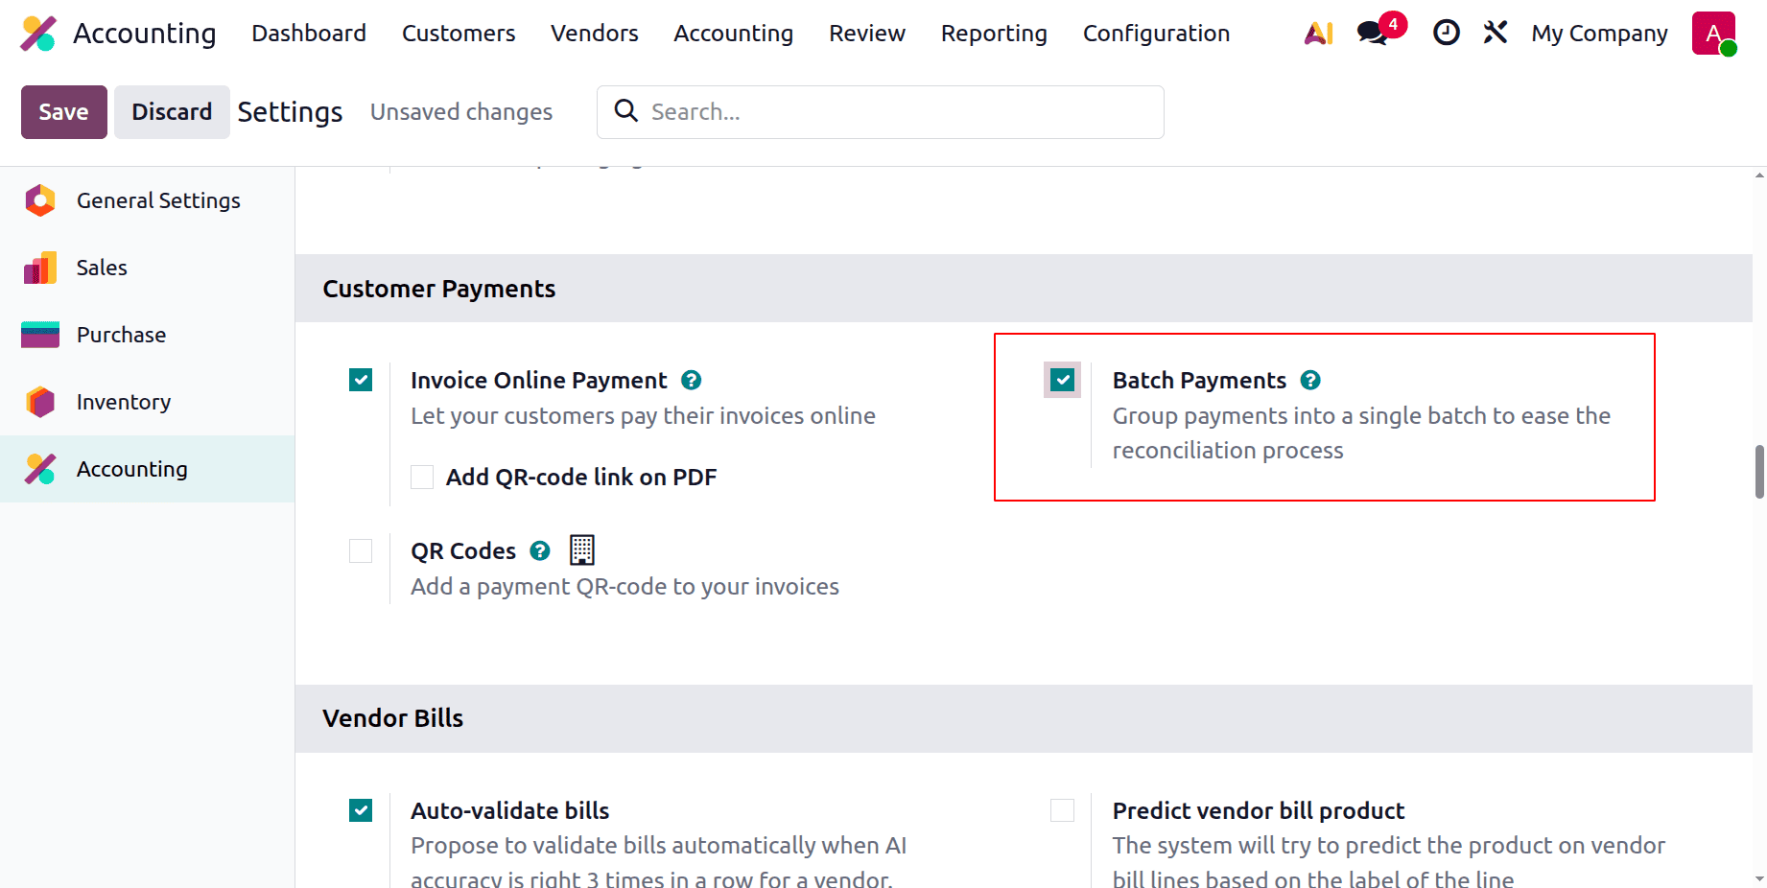This screenshot has width=1767, height=888.
Task: Open the user avatar menu
Action: coord(1713,34)
